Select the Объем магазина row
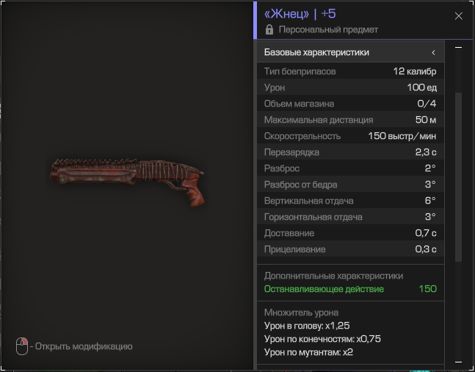 click(x=350, y=104)
